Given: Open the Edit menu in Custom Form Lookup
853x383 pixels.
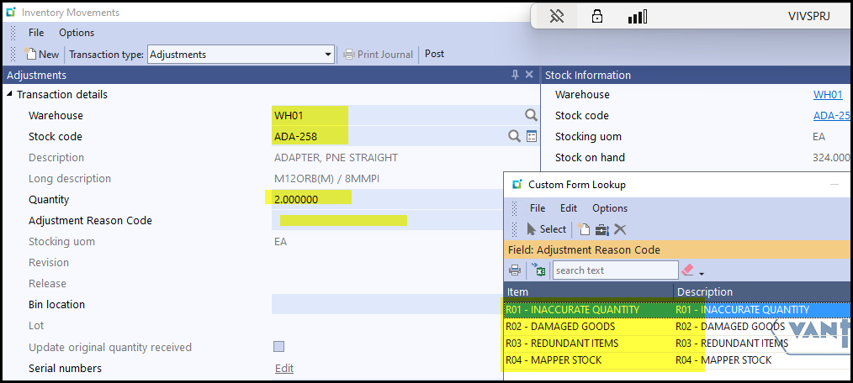Looking at the screenshot, I should pos(569,208).
